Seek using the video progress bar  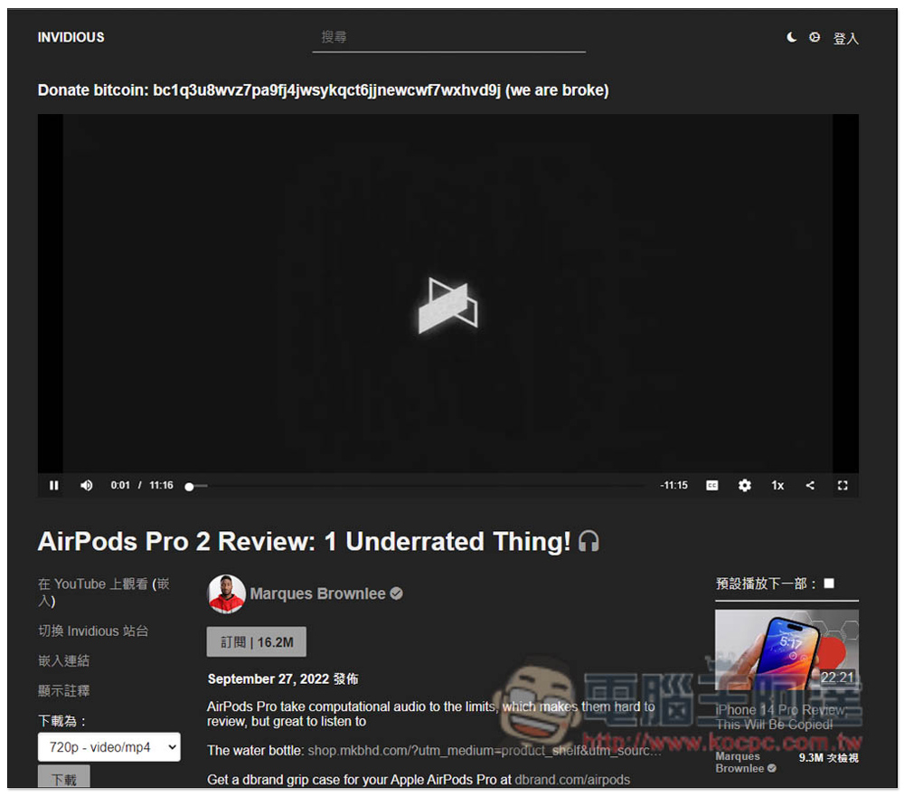point(415,487)
